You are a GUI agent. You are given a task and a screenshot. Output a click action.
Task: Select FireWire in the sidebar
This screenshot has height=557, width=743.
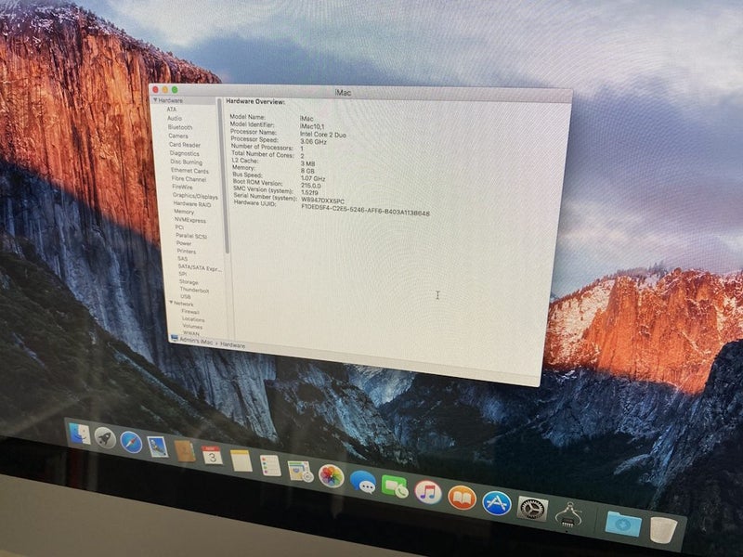click(182, 188)
